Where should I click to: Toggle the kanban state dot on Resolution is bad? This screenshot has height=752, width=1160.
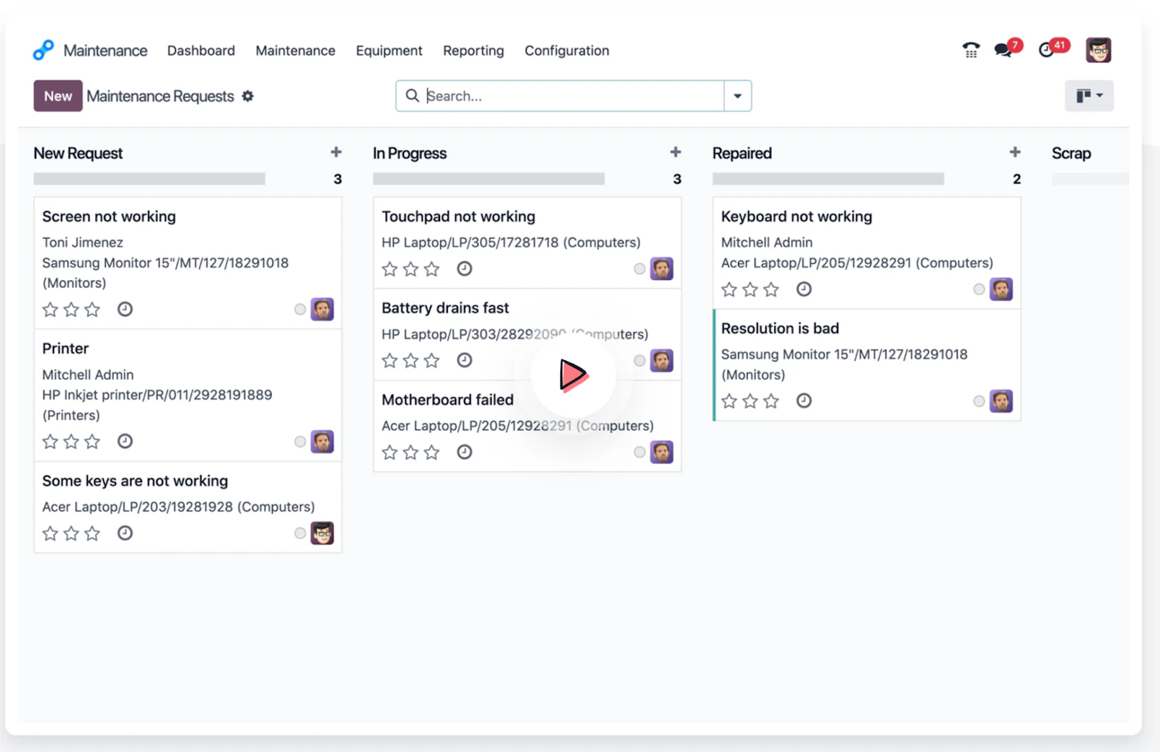coord(979,401)
